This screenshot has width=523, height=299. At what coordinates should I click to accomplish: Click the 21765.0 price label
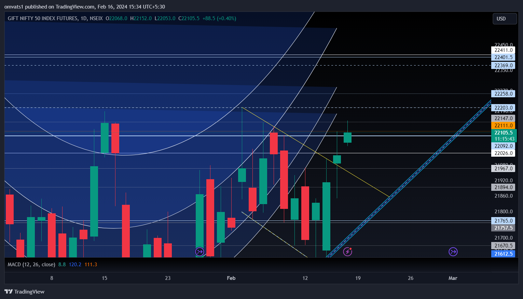(x=503, y=221)
